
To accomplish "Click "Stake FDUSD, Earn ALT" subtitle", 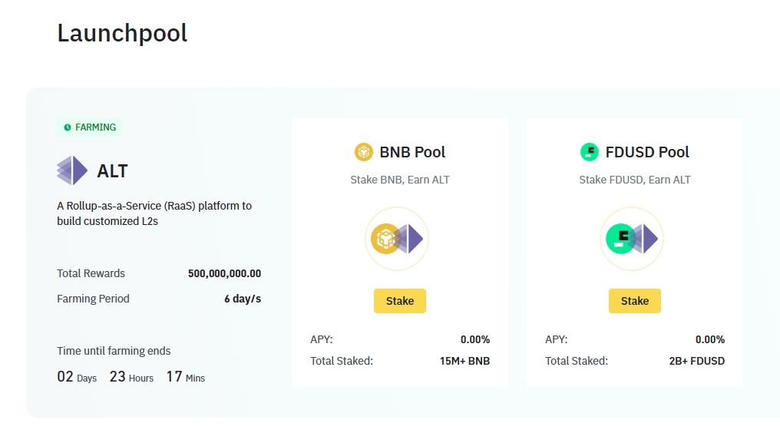I will [x=634, y=180].
